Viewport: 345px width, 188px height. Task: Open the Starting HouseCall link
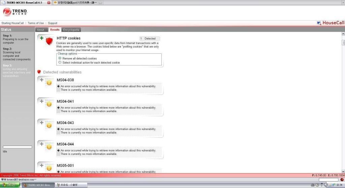[x=12, y=23]
